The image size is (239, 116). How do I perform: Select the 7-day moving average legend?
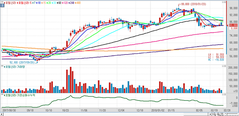coord(35,3)
